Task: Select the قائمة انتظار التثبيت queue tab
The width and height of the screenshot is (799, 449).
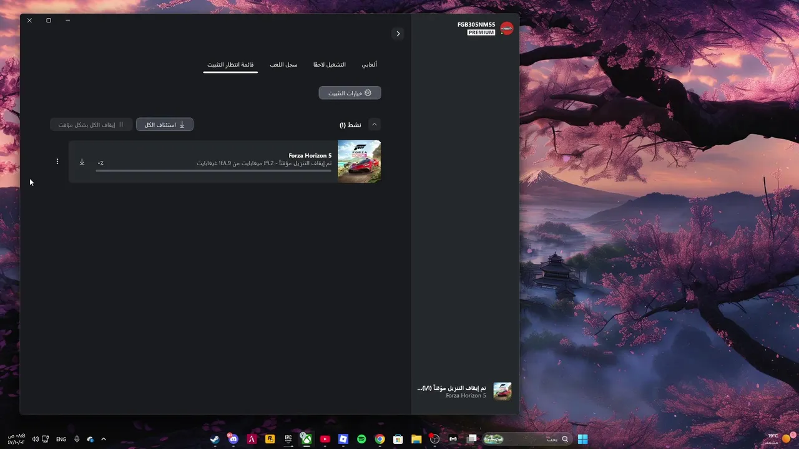Action: (x=230, y=64)
